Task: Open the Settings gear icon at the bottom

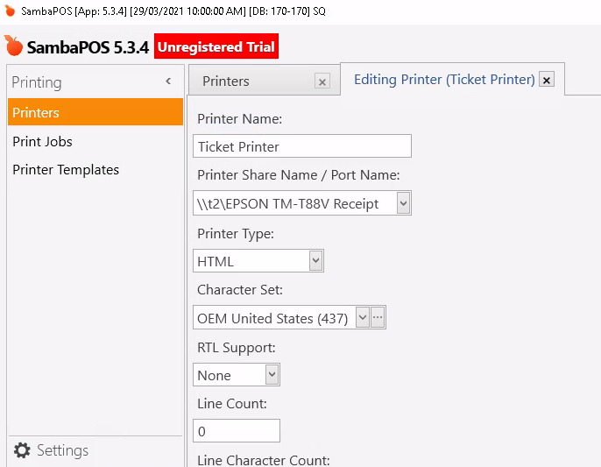Action: point(22,450)
